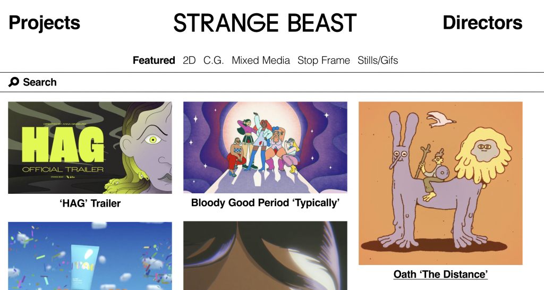Open the HAG official trailer thumbnail
The width and height of the screenshot is (544, 290).
[x=90, y=148]
